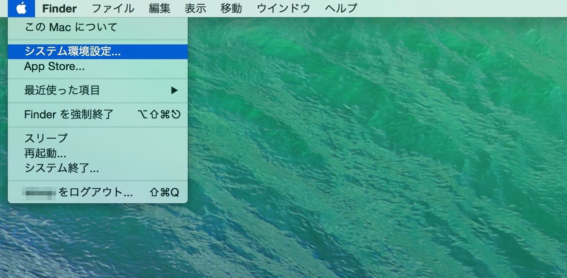
Task: Click the Apple logo menu icon
Action: [x=21, y=8]
